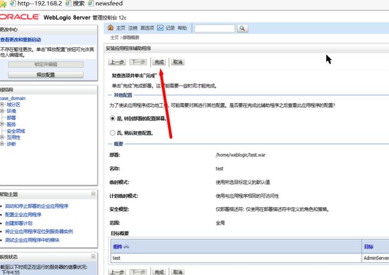Click 释放配置 button

click(x=45, y=75)
